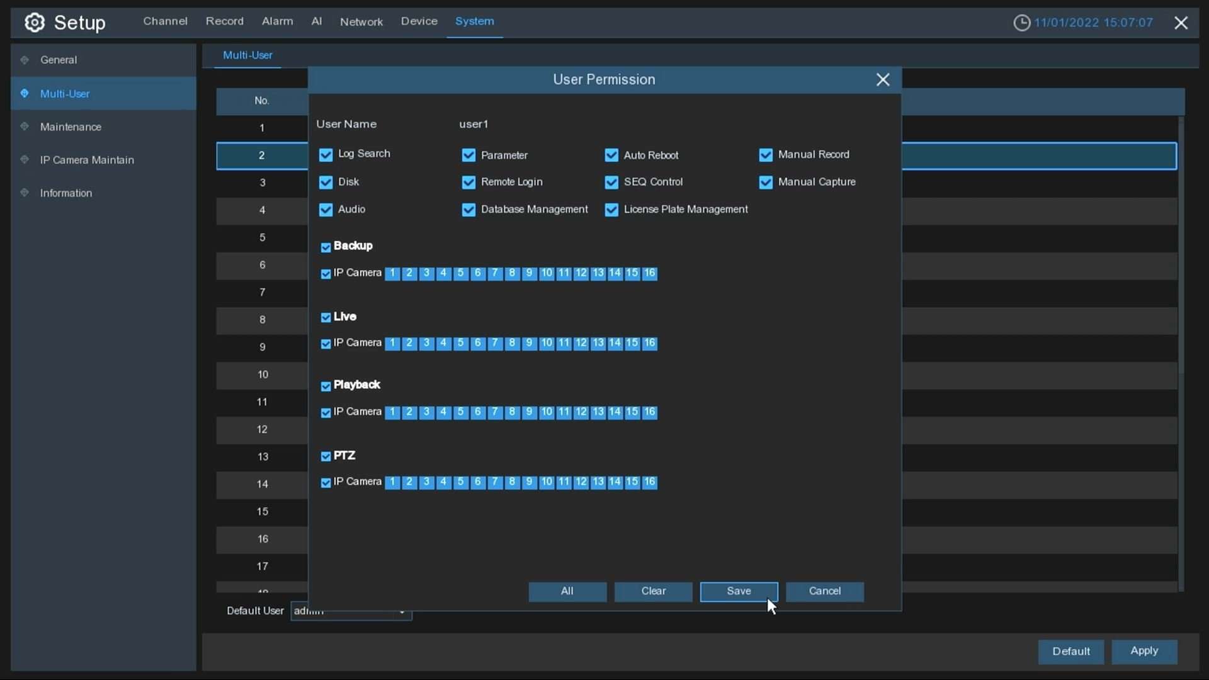Close the User Permission dialog

coord(882,80)
